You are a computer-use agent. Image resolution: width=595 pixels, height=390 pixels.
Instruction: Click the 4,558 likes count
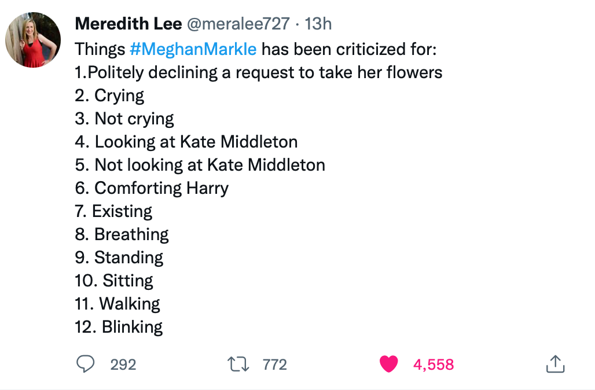pos(434,365)
